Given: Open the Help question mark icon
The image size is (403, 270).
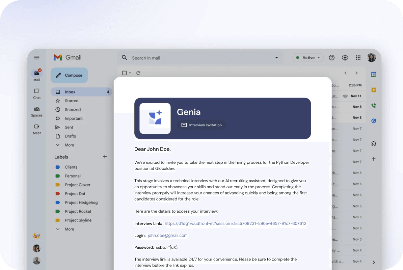Looking at the screenshot, I should tap(331, 58).
